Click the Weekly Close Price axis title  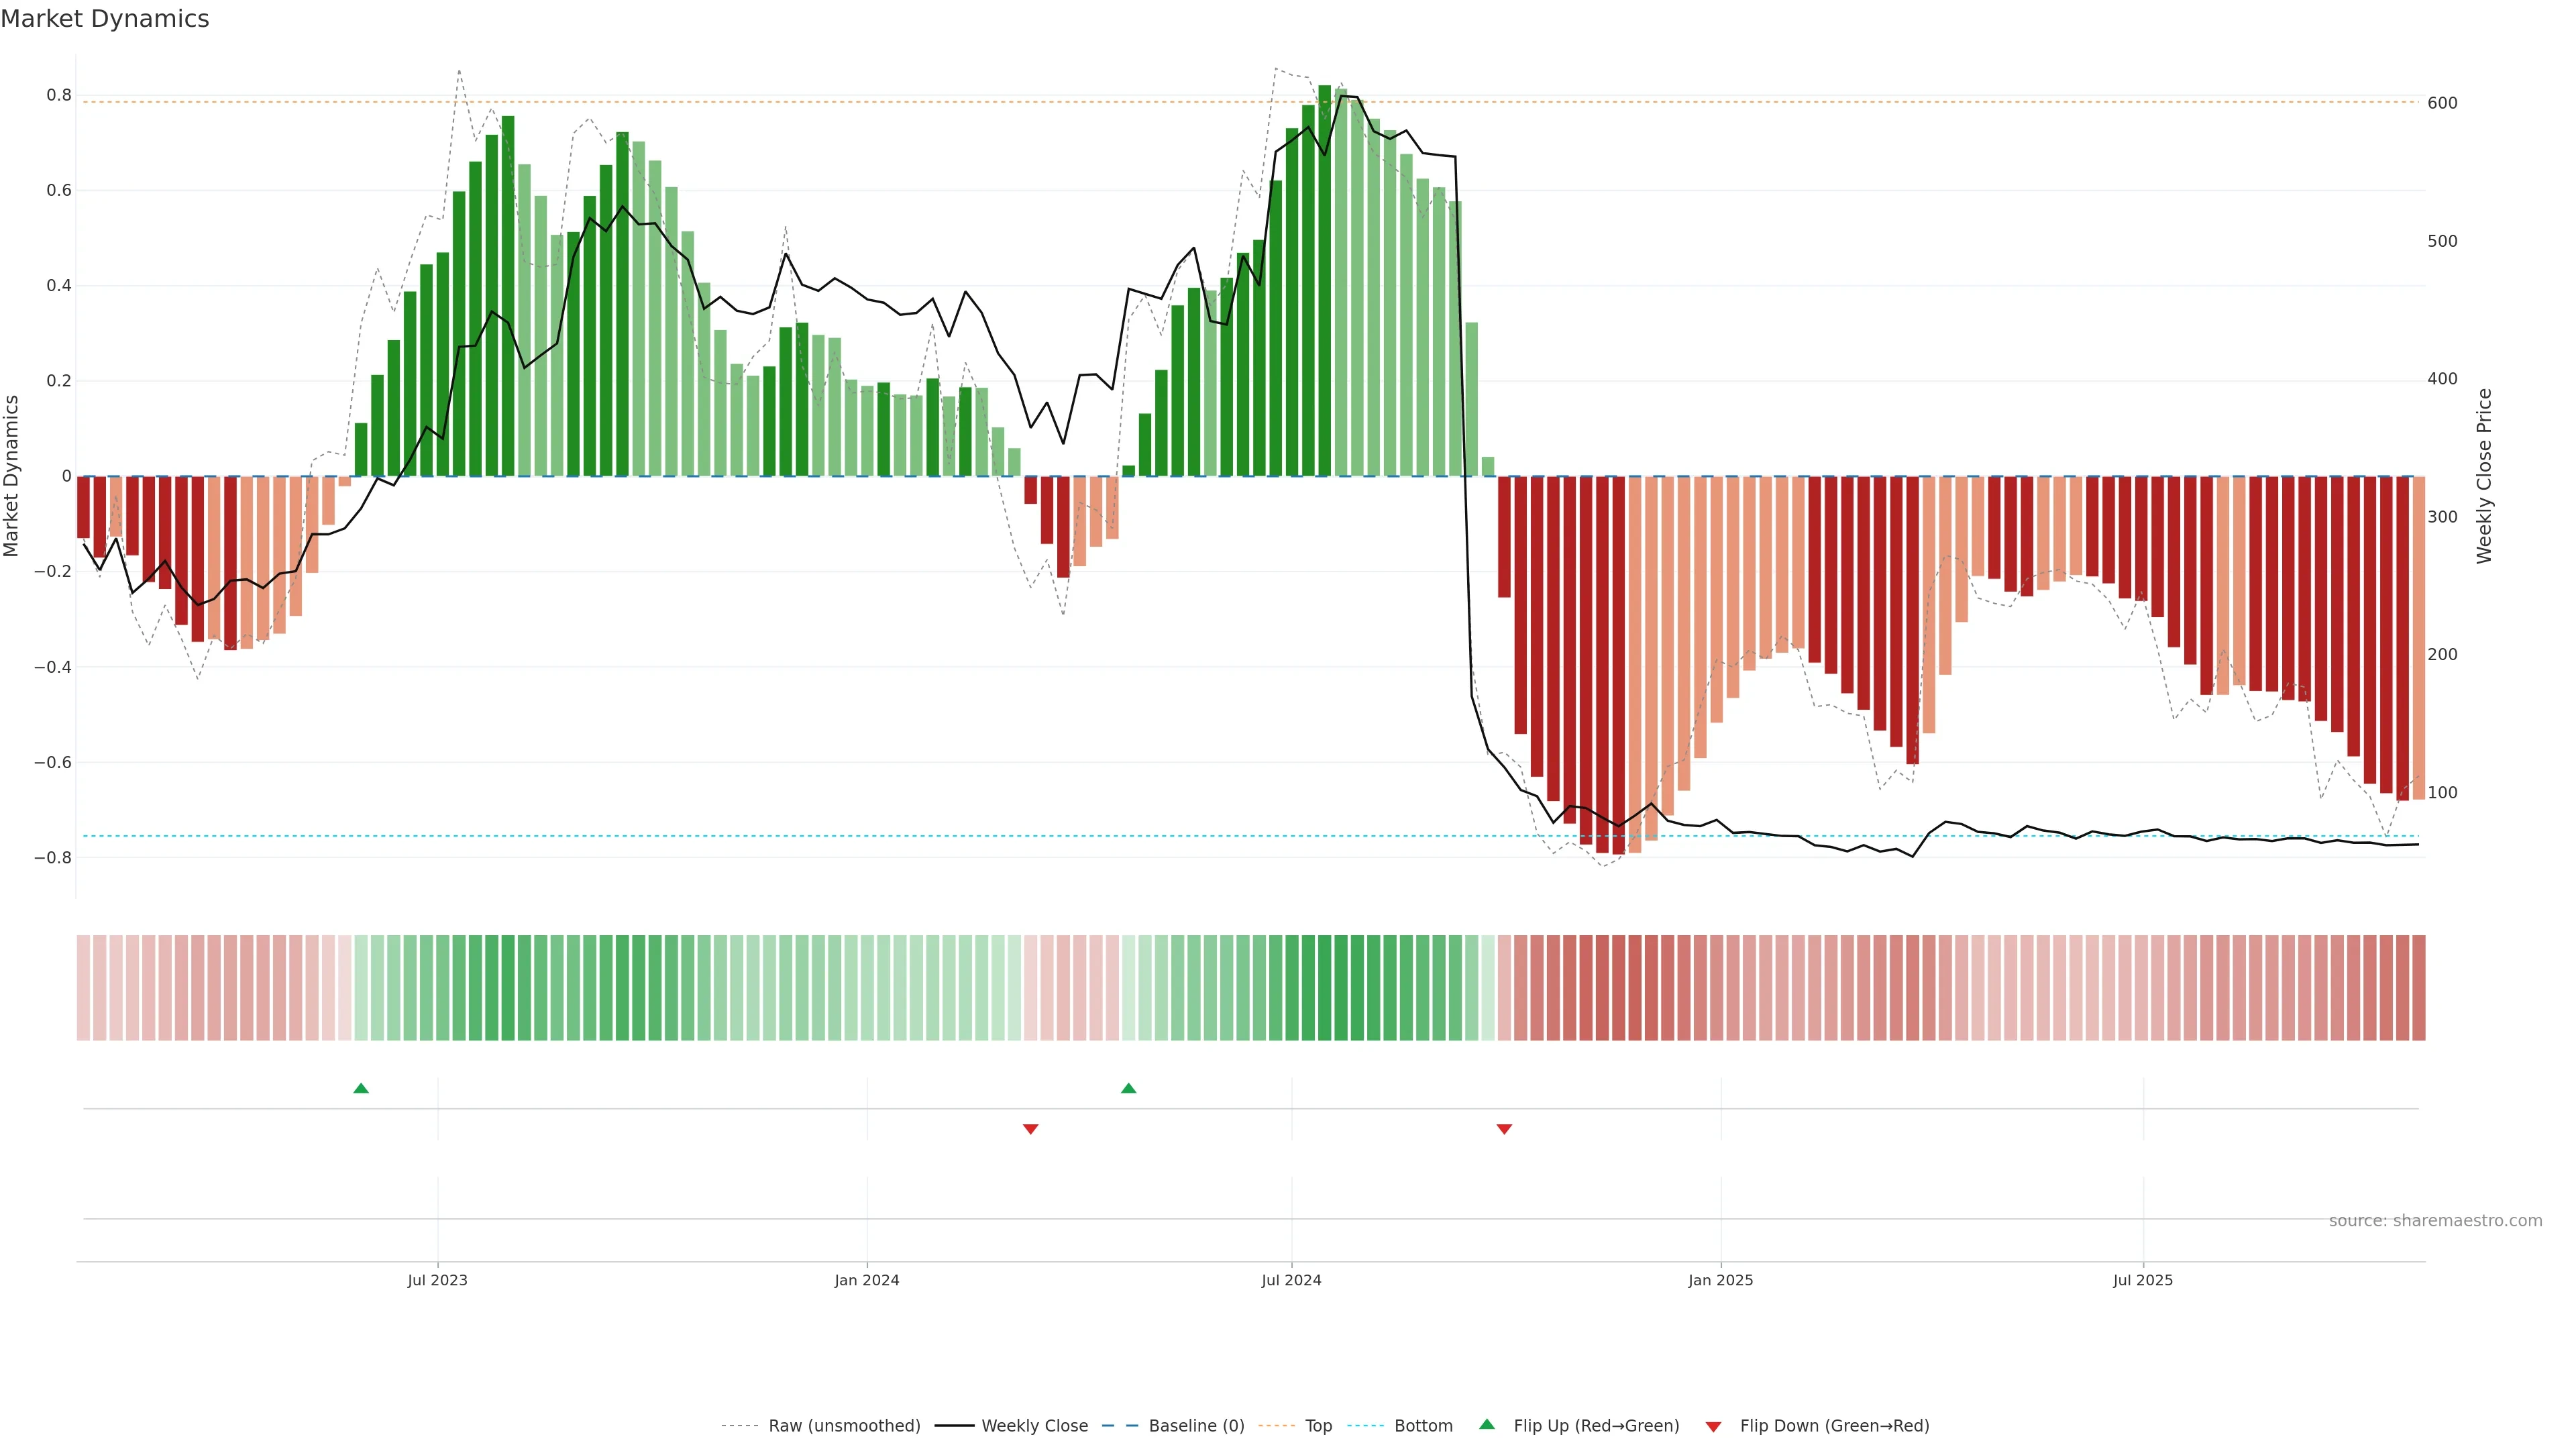click(2484, 476)
